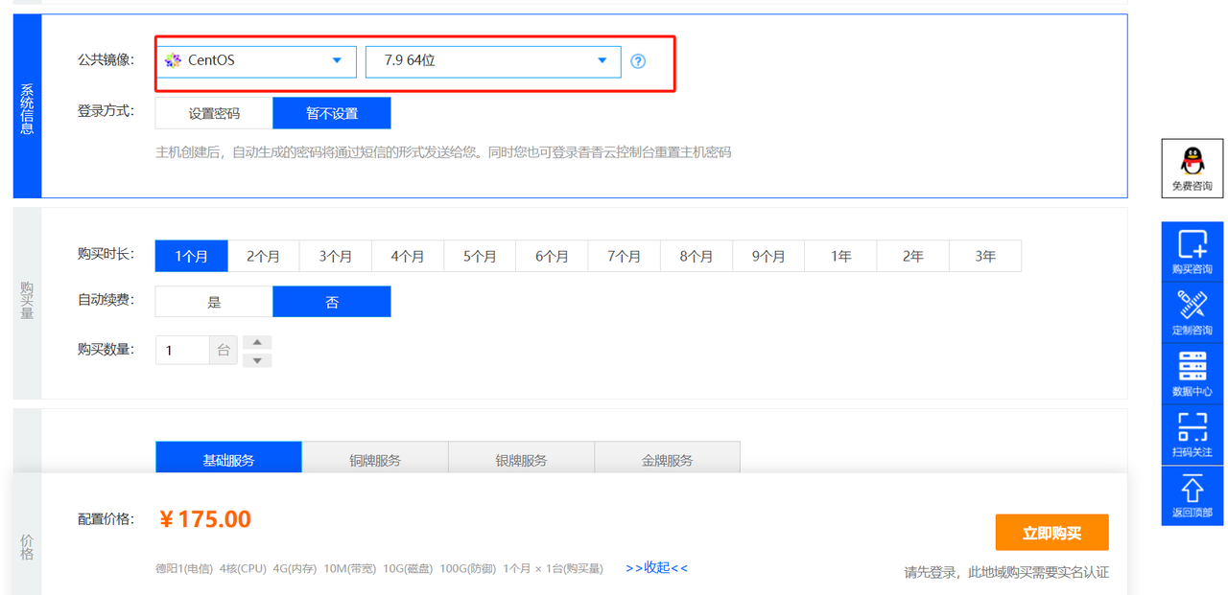The height and width of the screenshot is (595, 1228).
Task: Choose 否 for auto-renewal
Action: point(332,302)
